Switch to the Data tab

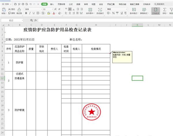click(78, 4)
